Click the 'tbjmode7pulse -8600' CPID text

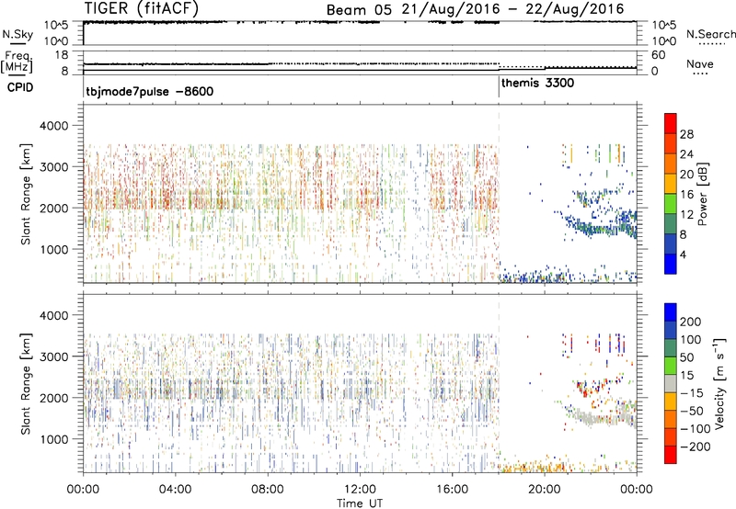150,91
